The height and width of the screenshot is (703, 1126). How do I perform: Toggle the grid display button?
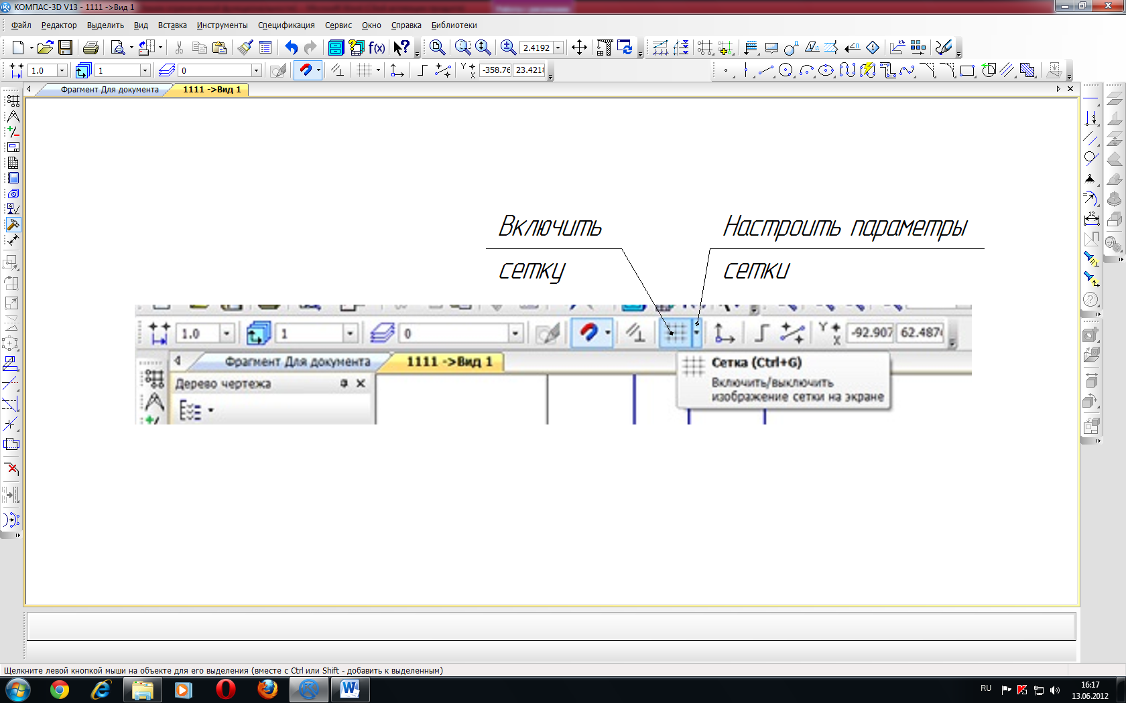click(364, 70)
